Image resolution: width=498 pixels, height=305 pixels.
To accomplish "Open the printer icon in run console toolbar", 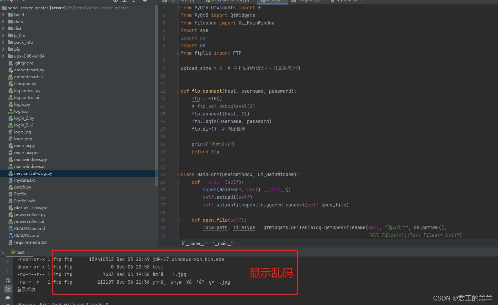I will [8, 298].
